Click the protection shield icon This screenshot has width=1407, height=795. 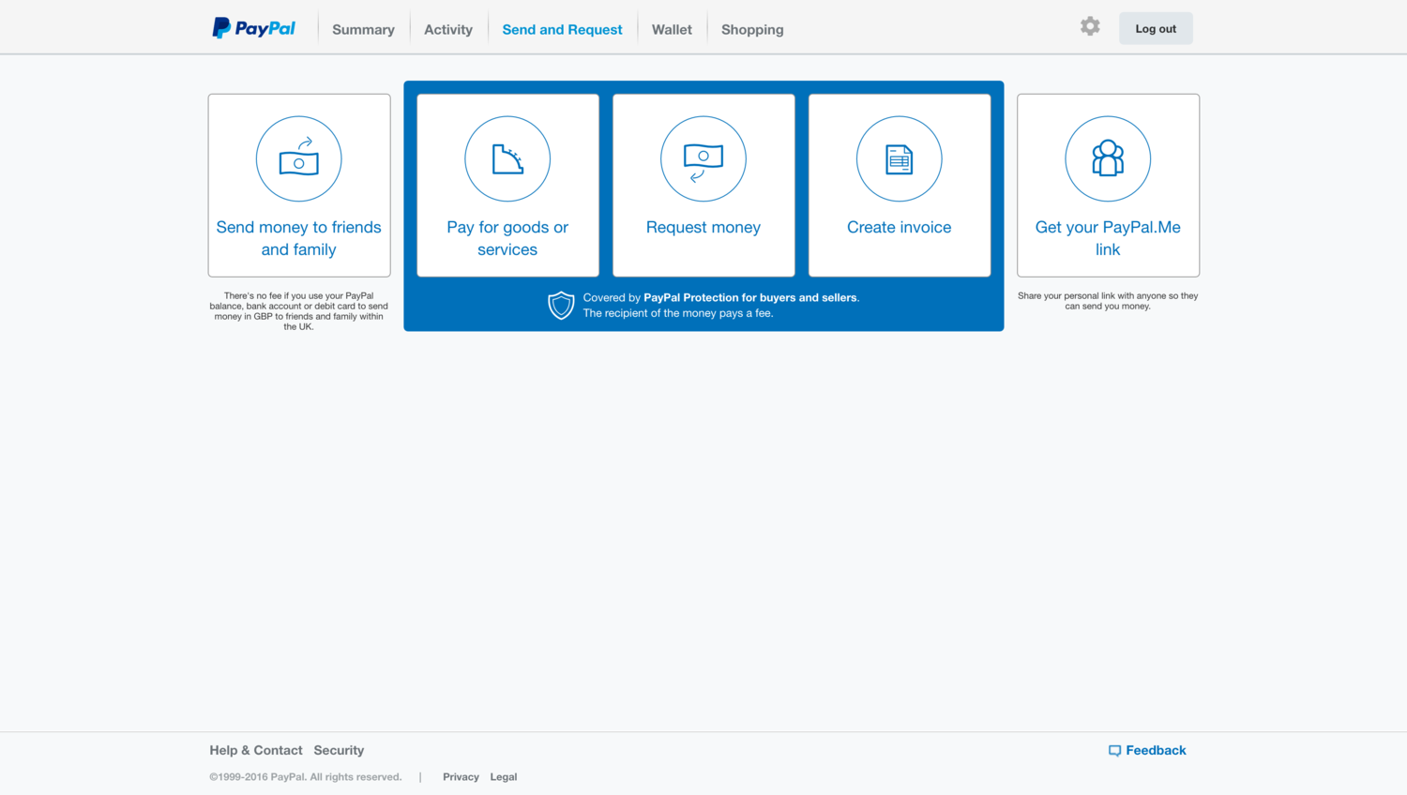tap(561, 305)
